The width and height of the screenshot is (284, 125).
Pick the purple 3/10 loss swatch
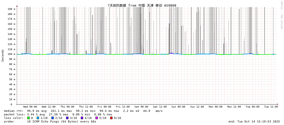67,118
